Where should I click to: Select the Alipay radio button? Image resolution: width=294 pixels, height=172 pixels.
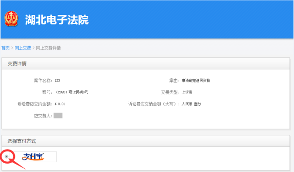point(7,157)
